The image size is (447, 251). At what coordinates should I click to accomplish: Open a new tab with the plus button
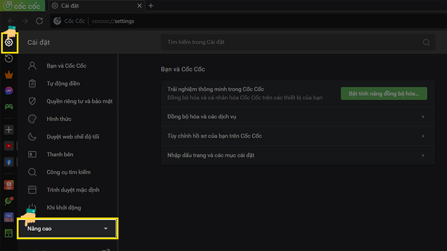coord(151,6)
